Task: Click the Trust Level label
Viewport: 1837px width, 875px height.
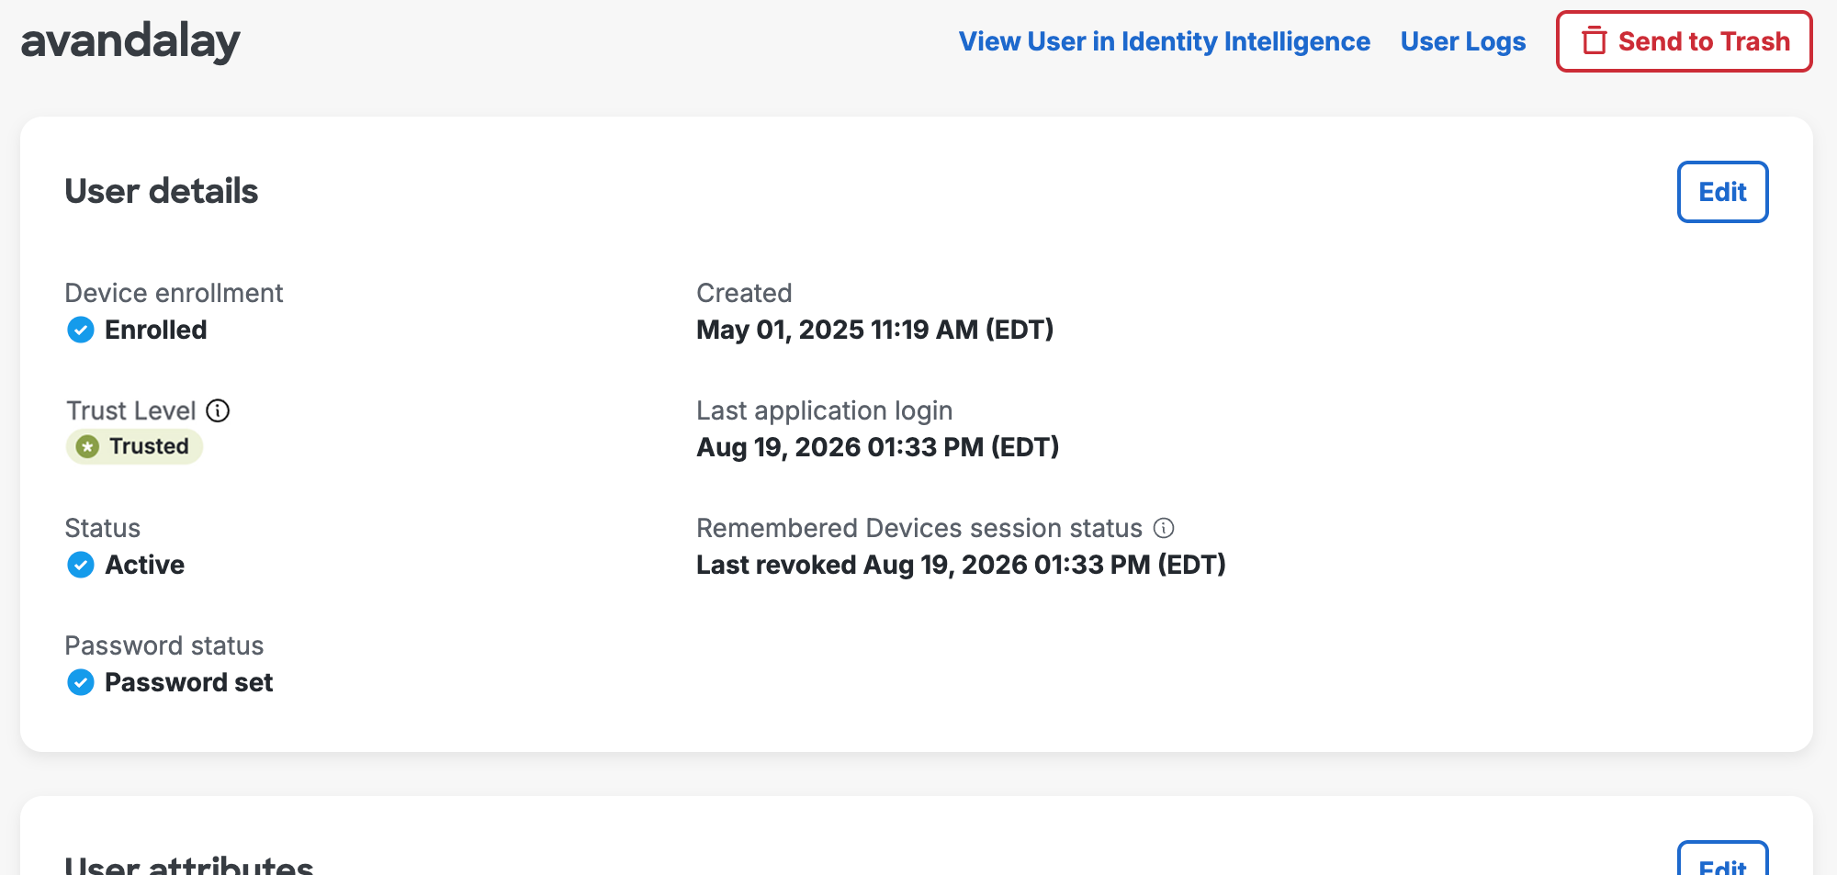Action: (130, 410)
